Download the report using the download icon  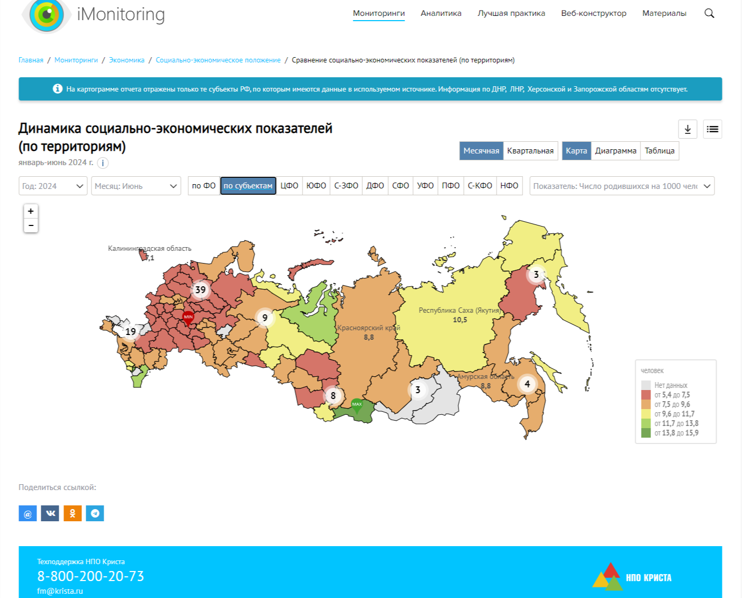(688, 129)
